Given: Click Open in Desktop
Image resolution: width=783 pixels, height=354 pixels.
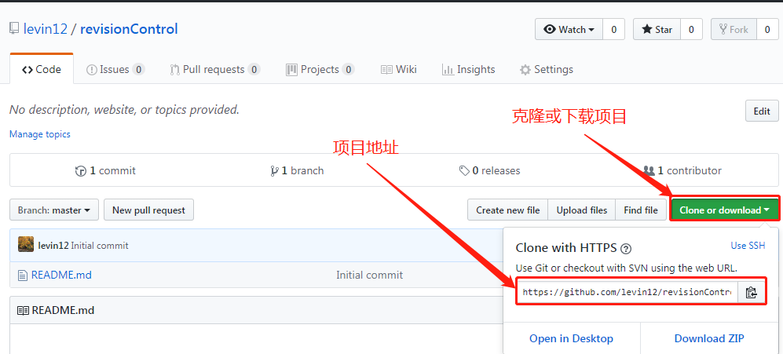Looking at the screenshot, I should pos(571,338).
